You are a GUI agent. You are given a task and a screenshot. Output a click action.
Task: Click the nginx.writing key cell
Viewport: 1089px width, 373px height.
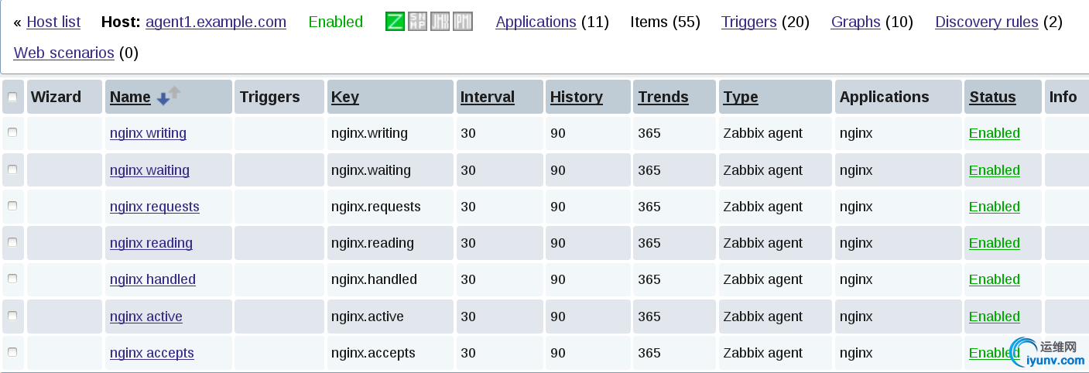click(390, 133)
